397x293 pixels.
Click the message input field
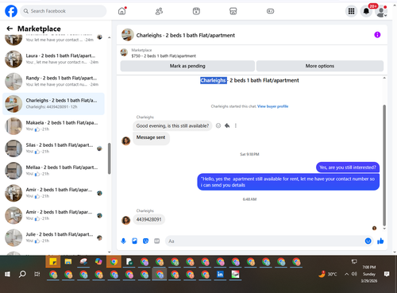point(264,241)
